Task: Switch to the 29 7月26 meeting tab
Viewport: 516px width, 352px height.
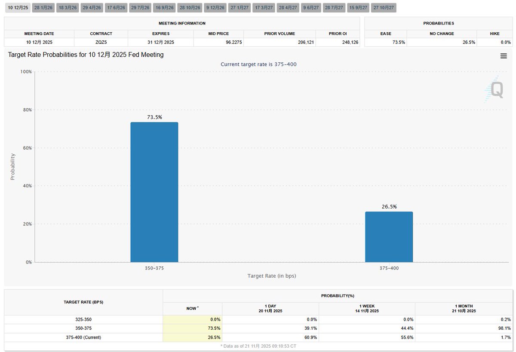Action: click(140, 8)
